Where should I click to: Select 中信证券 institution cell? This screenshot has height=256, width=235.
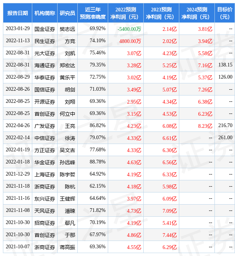click(x=45, y=138)
